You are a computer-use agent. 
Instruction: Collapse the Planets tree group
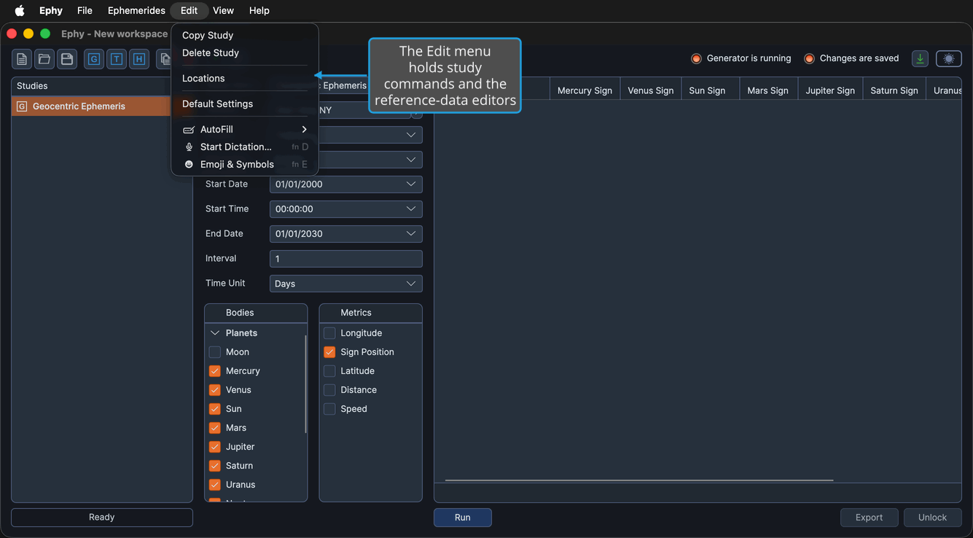coord(215,333)
